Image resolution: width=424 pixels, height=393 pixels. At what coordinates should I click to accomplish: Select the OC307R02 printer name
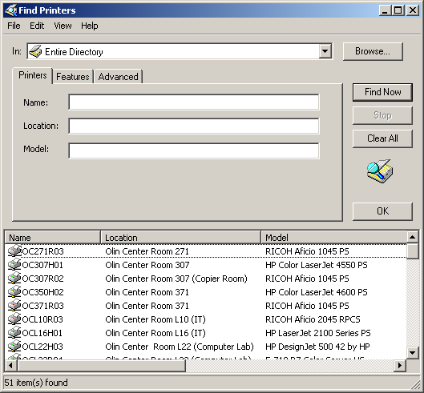click(x=42, y=279)
